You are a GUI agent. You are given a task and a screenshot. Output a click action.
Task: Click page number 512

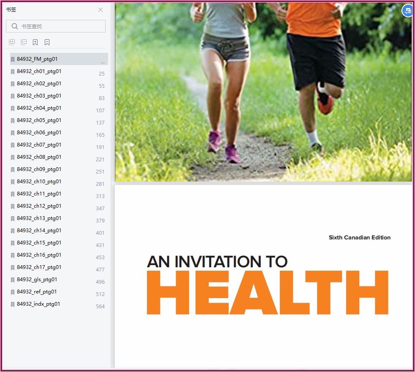click(100, 294)
